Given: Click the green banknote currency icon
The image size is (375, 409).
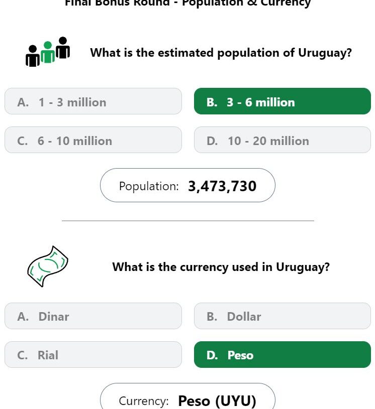Looking at the screenshot, I should 48,266.
